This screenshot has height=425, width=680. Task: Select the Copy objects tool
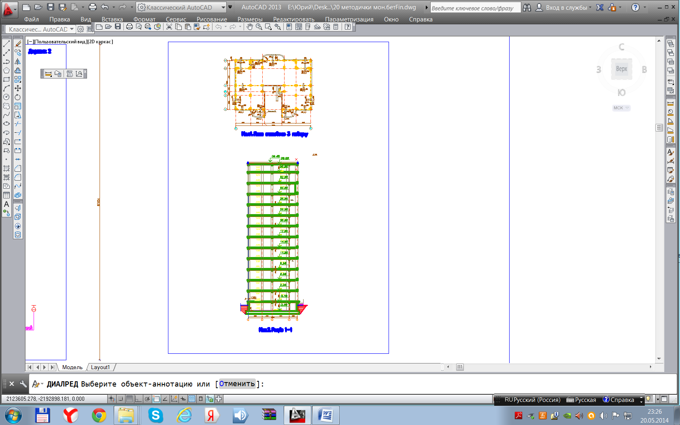(18, 53)
